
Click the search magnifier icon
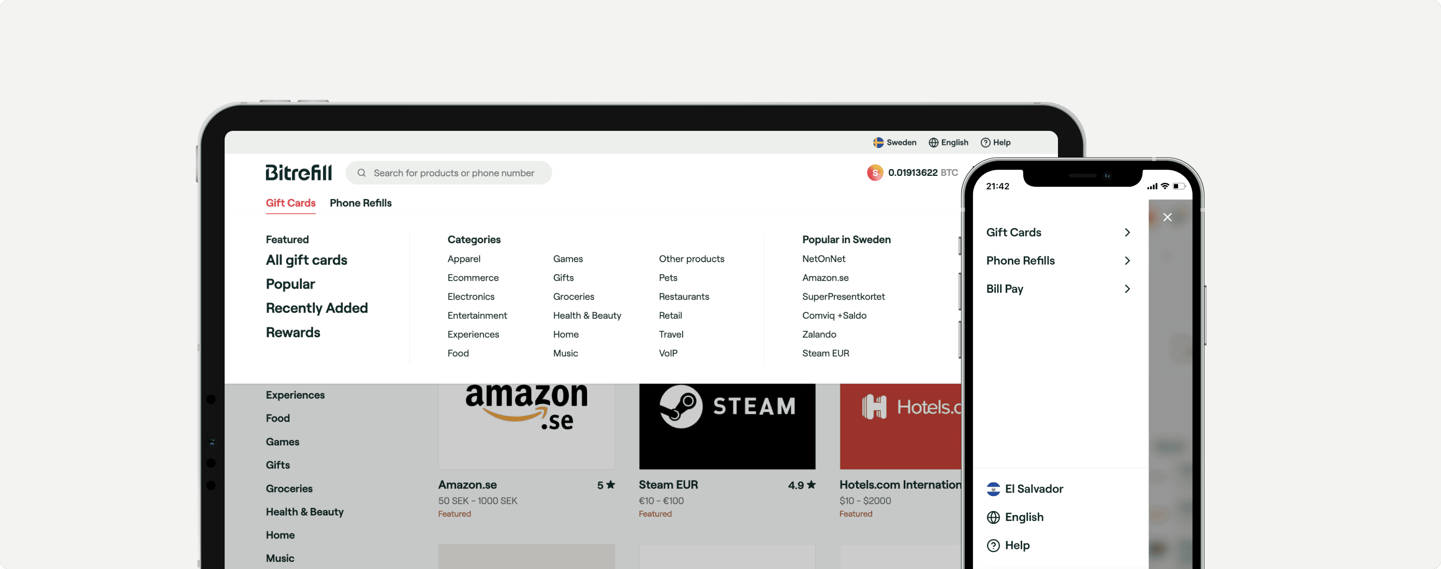pos(361,173)
